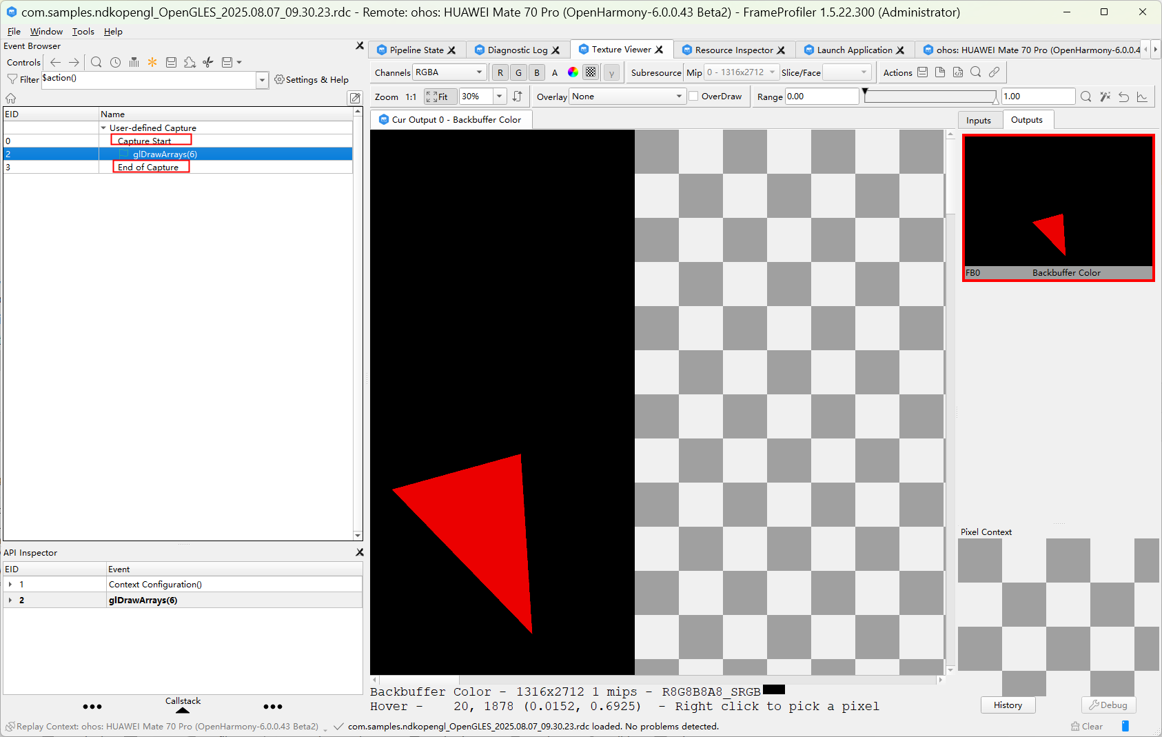The width and height of the screenshot is (1162, 737).
Task: Toggle gamma correction with the γ button
Action: [611, 72]
